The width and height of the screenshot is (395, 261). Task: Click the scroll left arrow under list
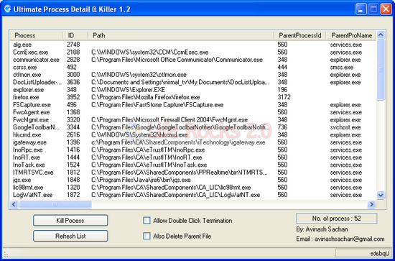[14, 204]
